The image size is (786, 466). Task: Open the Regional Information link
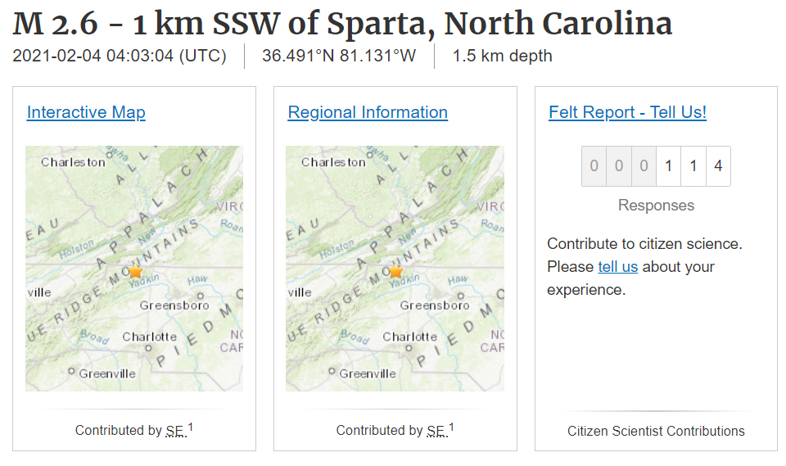coord(368,112)
